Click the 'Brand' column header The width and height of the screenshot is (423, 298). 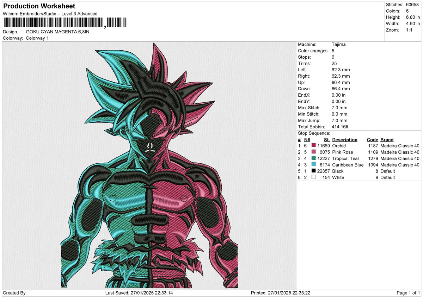(387, 140)
